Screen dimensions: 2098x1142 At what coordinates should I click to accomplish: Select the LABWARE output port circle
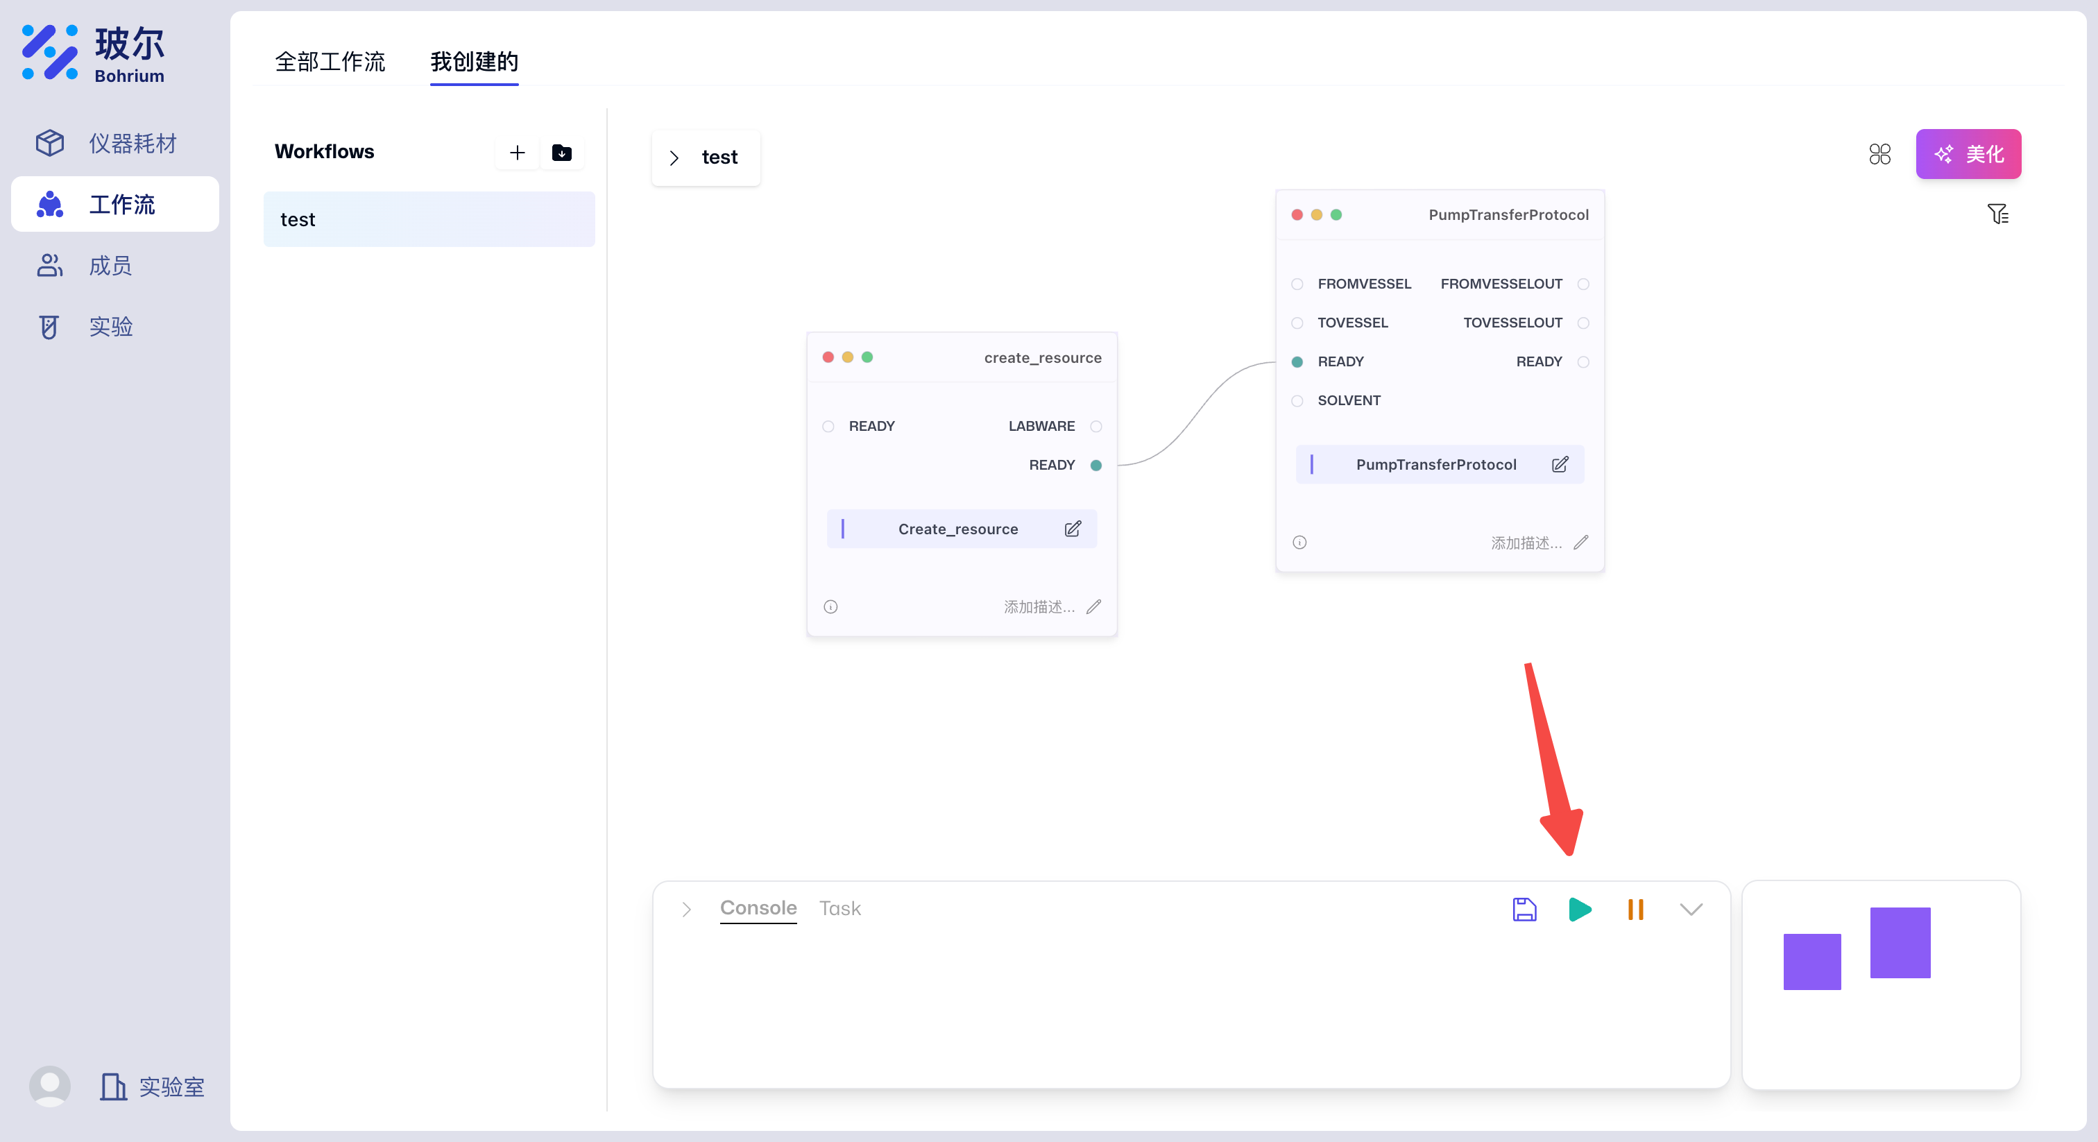(1095, 426)
